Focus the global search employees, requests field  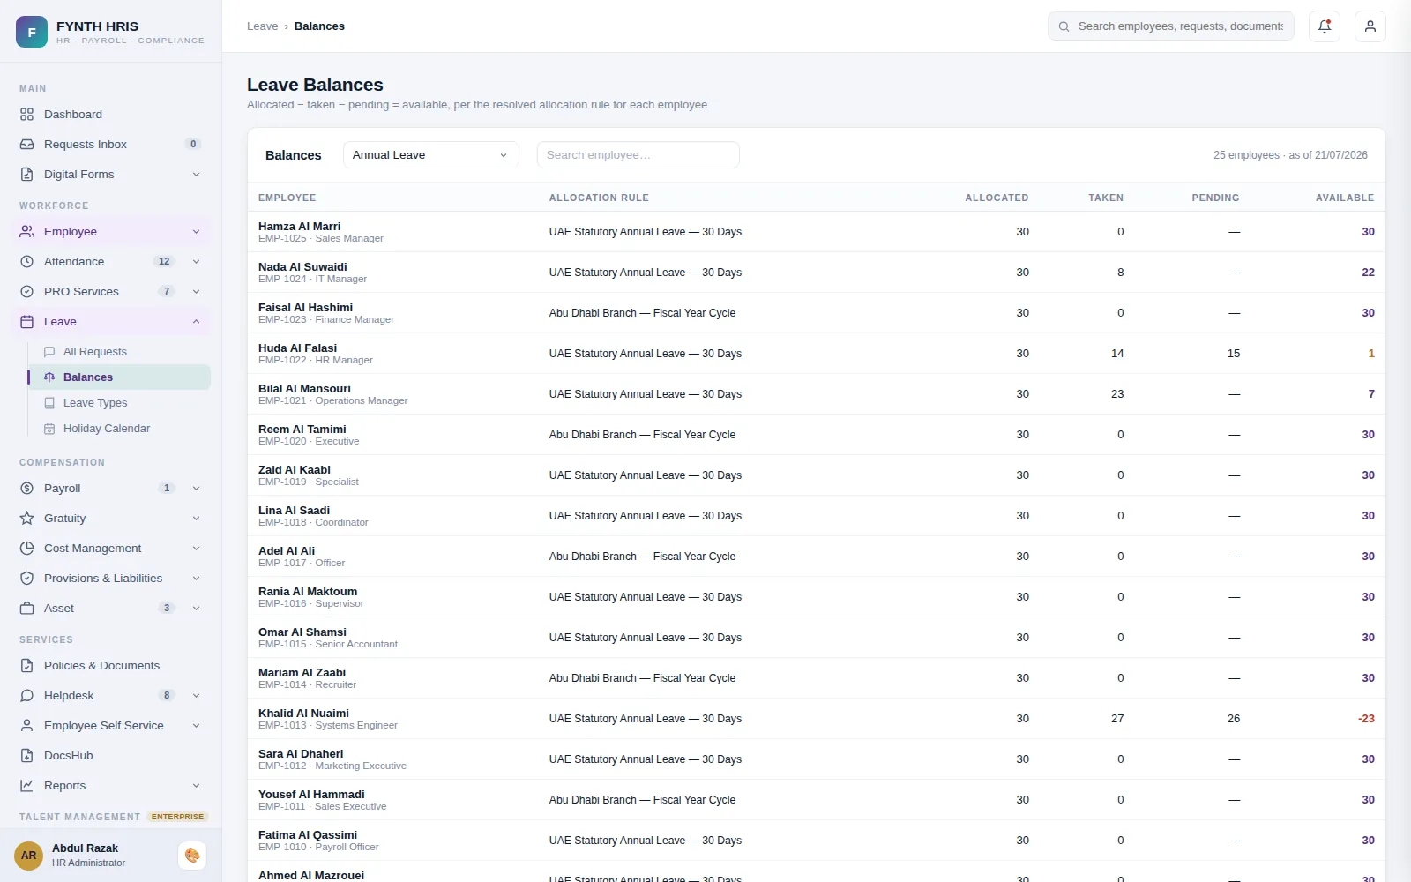coord(1171,26)
